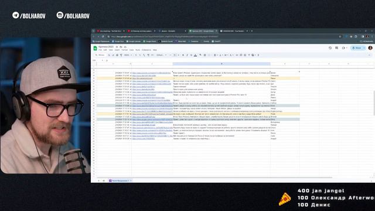
Task: Click the Print icon in Sheets toolbar
Action: point(117,55)
